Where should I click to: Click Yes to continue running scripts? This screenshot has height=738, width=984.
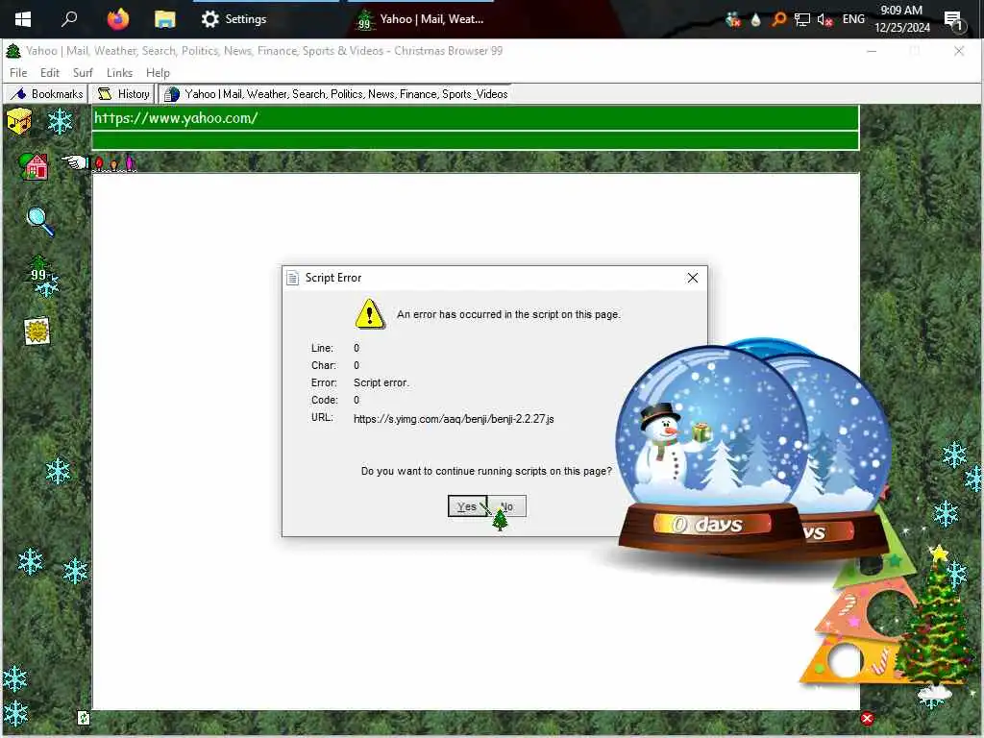467,505
